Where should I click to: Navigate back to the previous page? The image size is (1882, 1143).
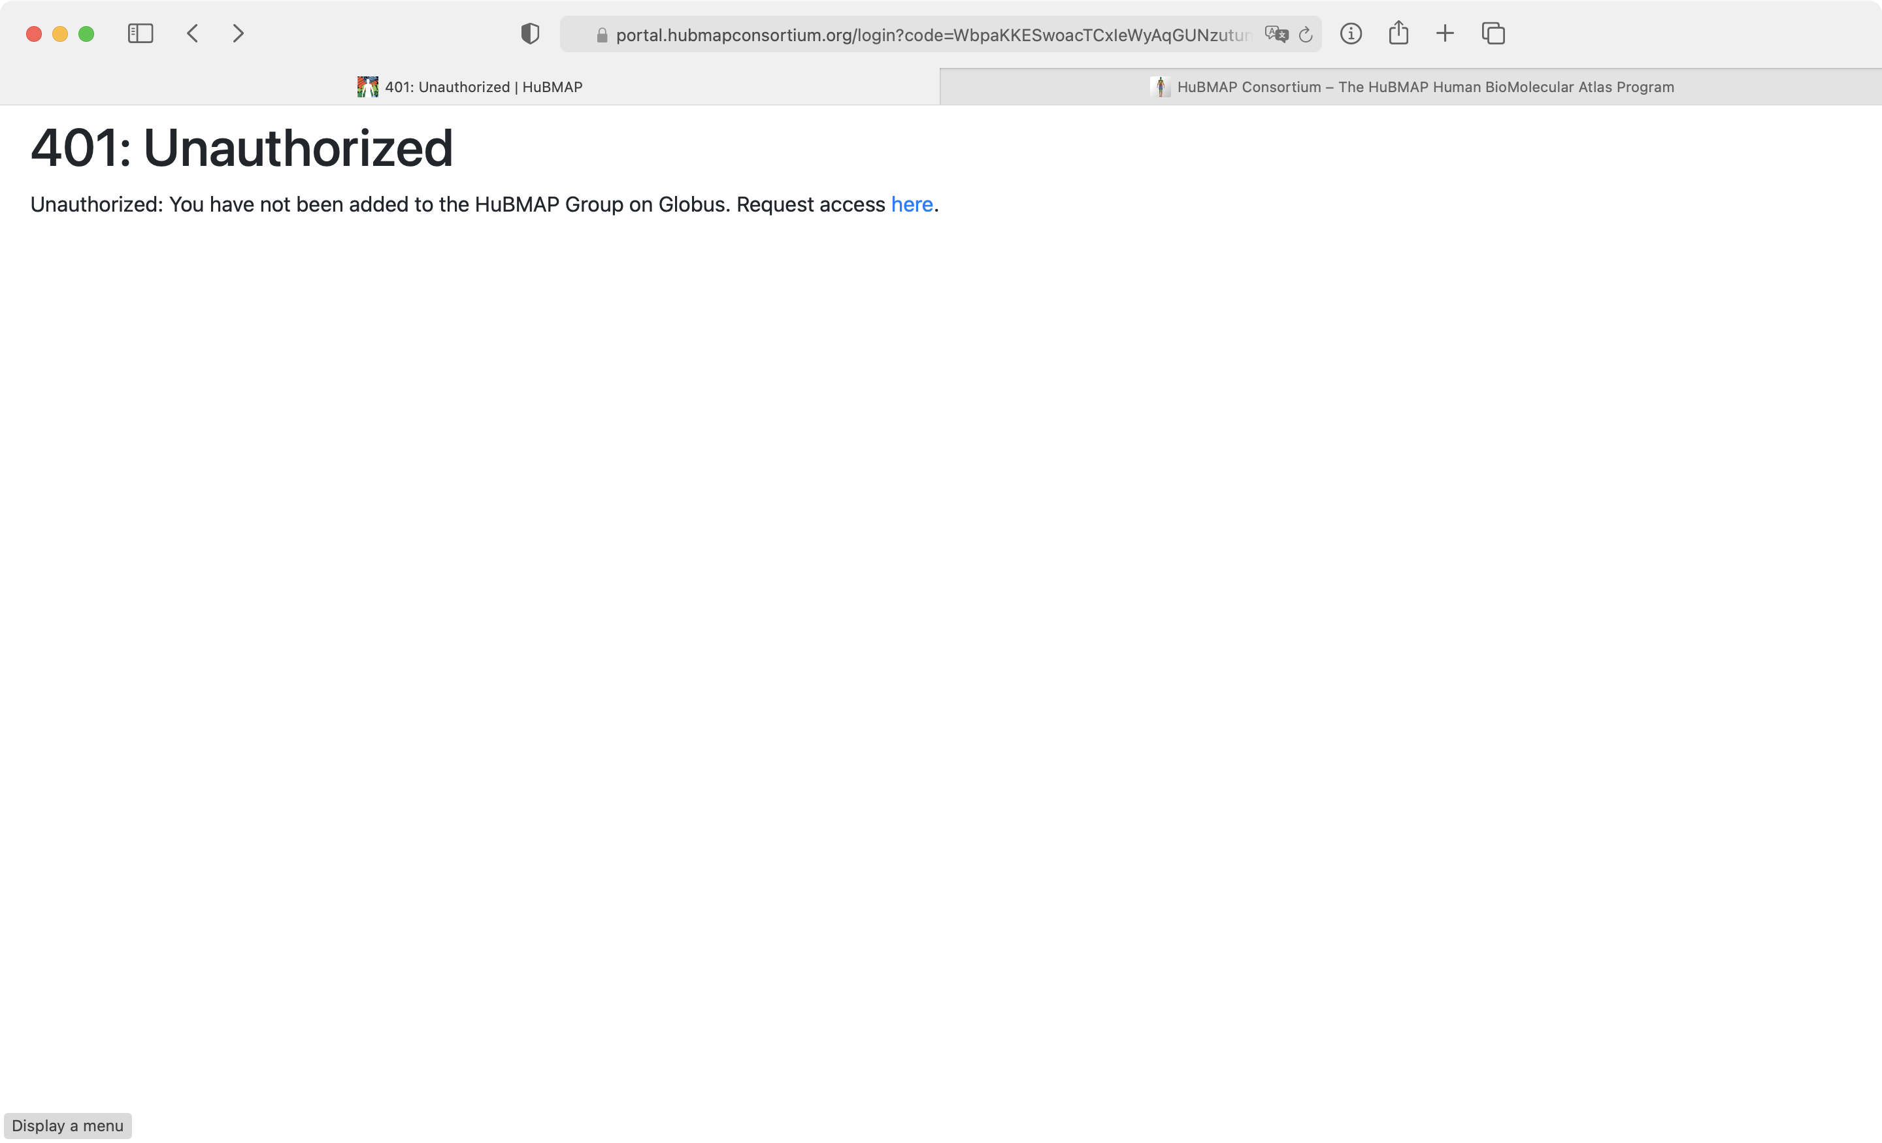point(193,33)
